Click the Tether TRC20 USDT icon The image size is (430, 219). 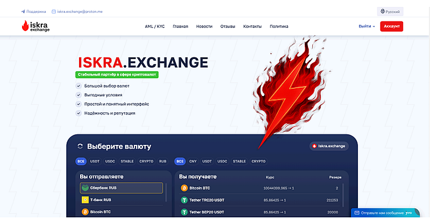(x=184, y=200)
